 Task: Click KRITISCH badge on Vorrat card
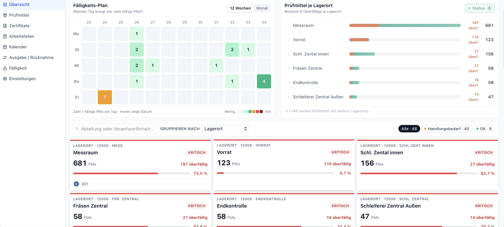click(340, 152)
